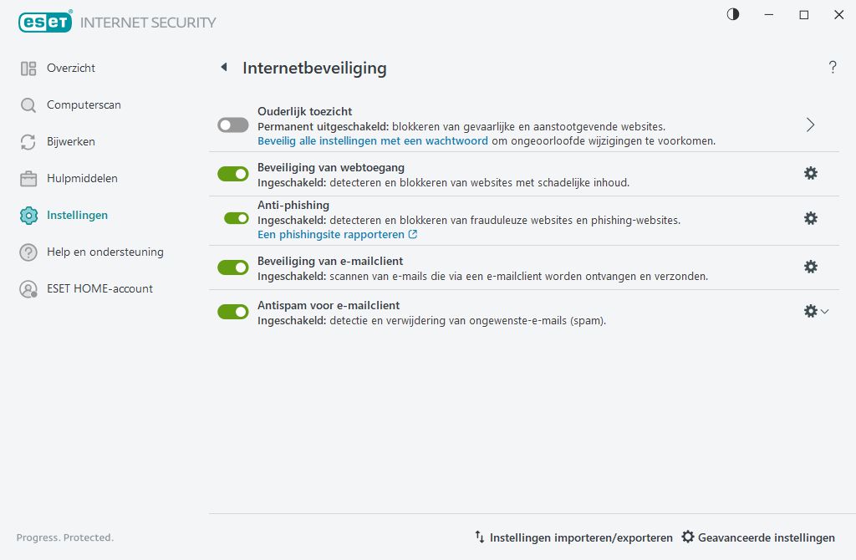Open the ESET HOME-account icon
856x560 pixels.
point(26,289)
